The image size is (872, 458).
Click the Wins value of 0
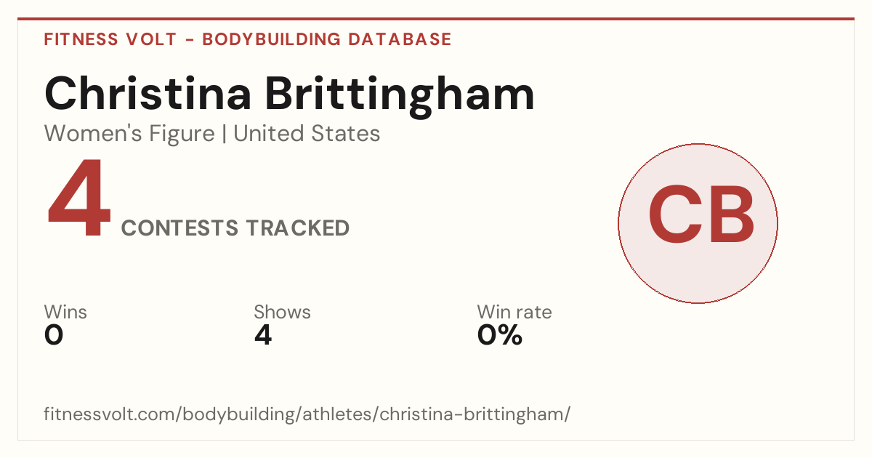54,335
